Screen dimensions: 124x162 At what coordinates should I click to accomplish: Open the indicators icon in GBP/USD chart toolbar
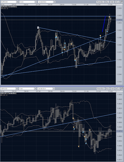(116, 89)
